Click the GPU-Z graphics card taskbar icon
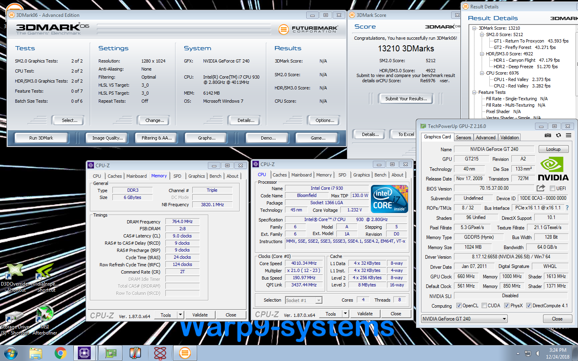 click(x=110, y=353)
